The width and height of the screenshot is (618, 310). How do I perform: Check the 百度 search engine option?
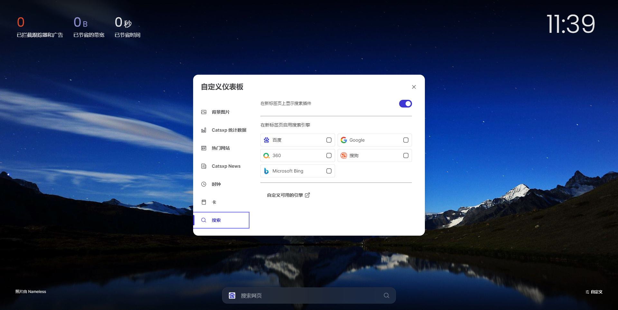coord(329,140)
